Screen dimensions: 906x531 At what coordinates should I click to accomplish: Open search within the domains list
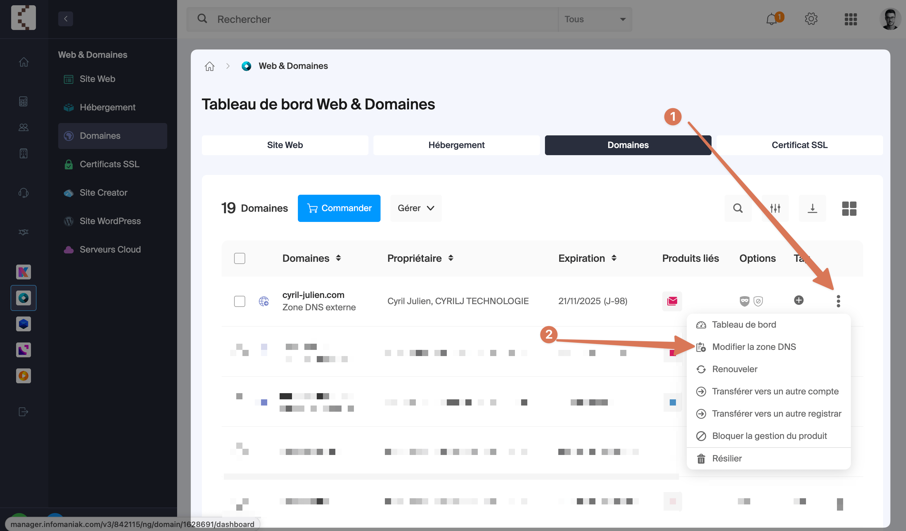coord(738,208)
